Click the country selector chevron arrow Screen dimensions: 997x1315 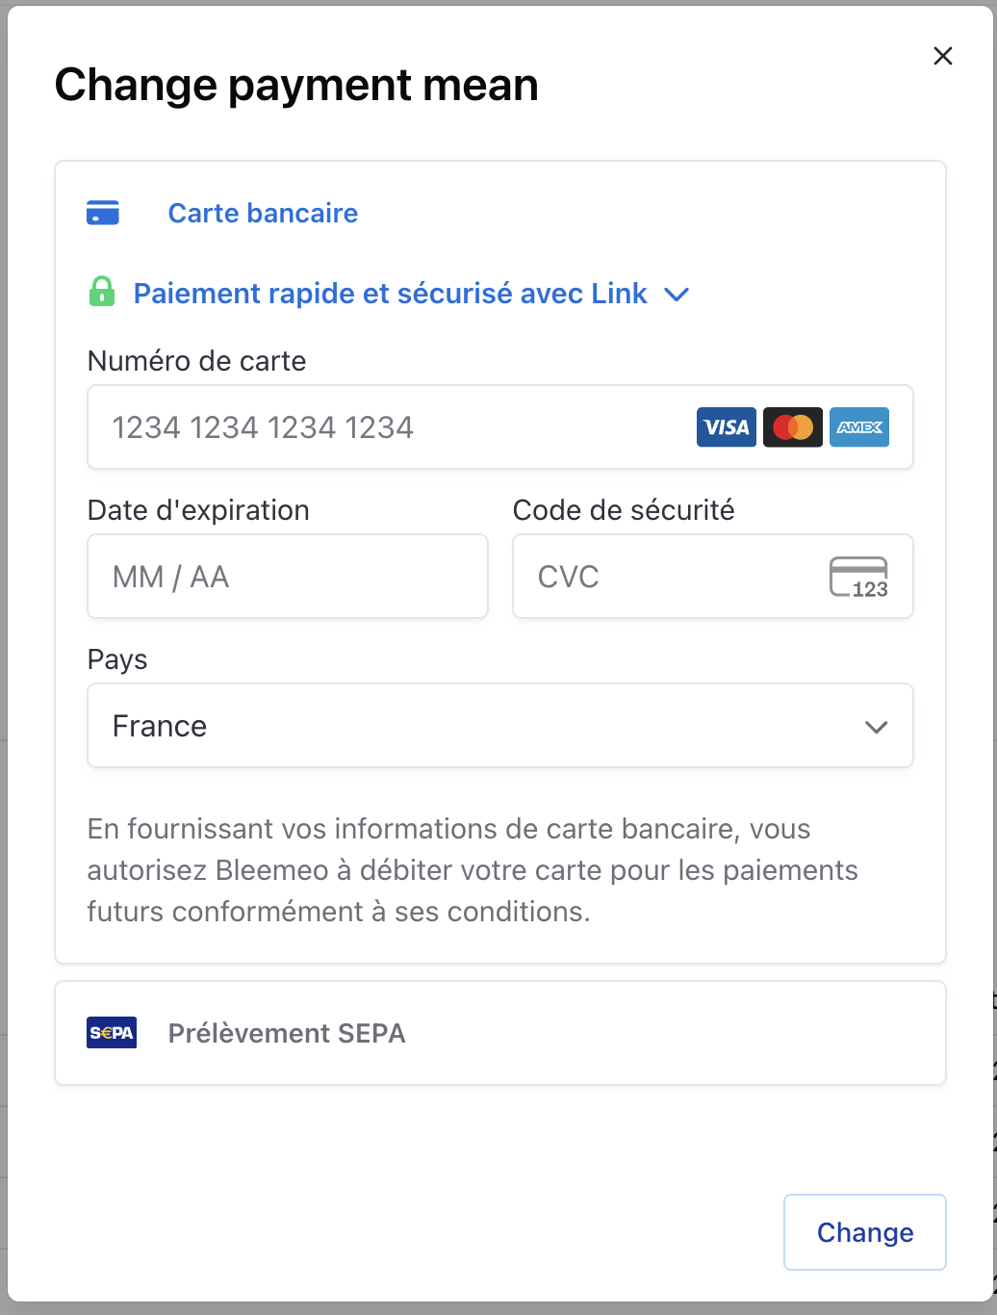point(876,727)
